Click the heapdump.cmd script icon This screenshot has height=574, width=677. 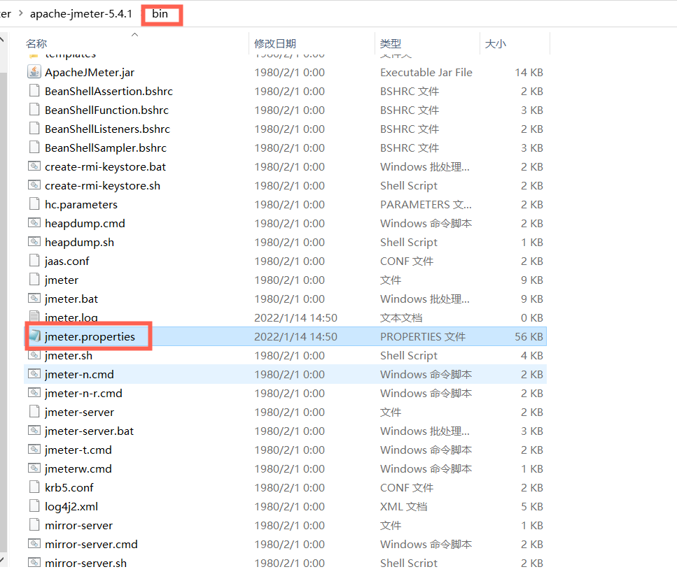(x=34, y=223)
